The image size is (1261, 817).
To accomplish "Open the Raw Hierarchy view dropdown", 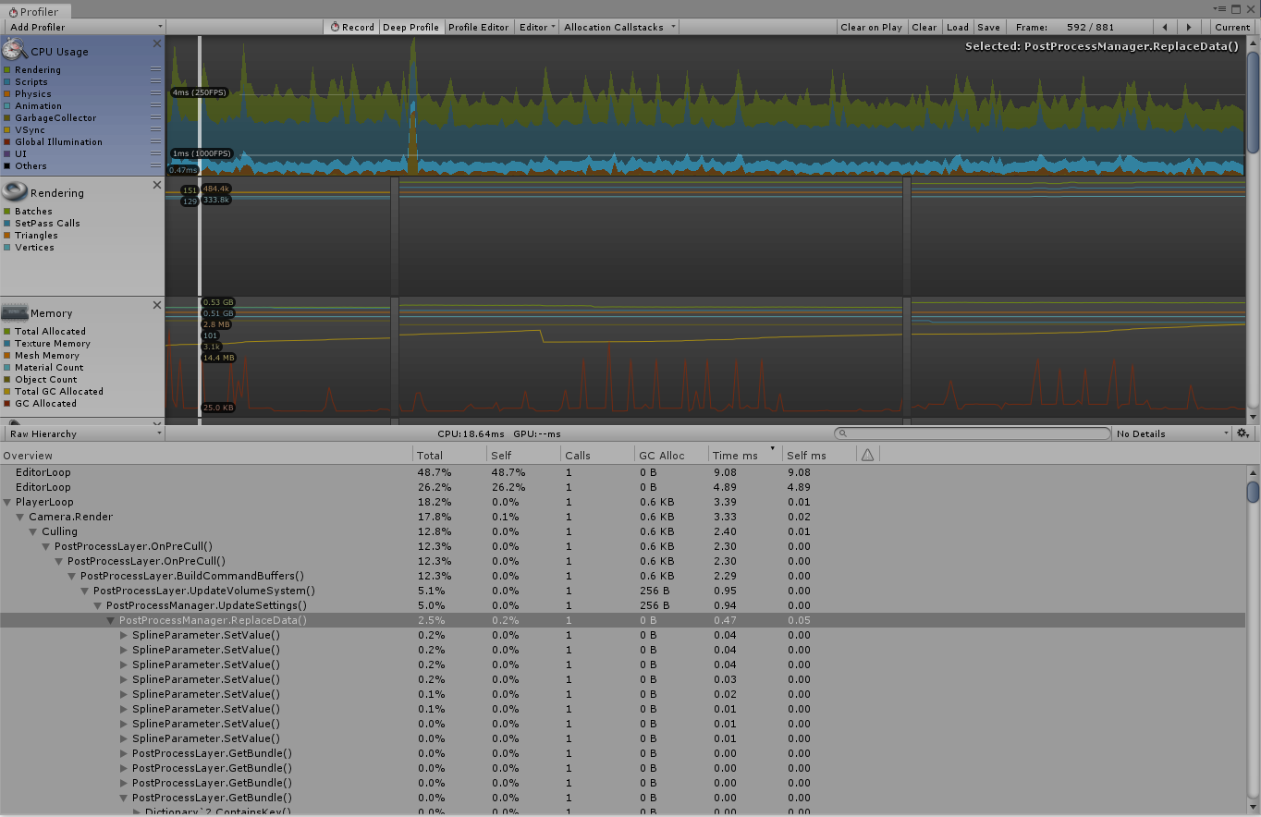I will pos(81,433).
